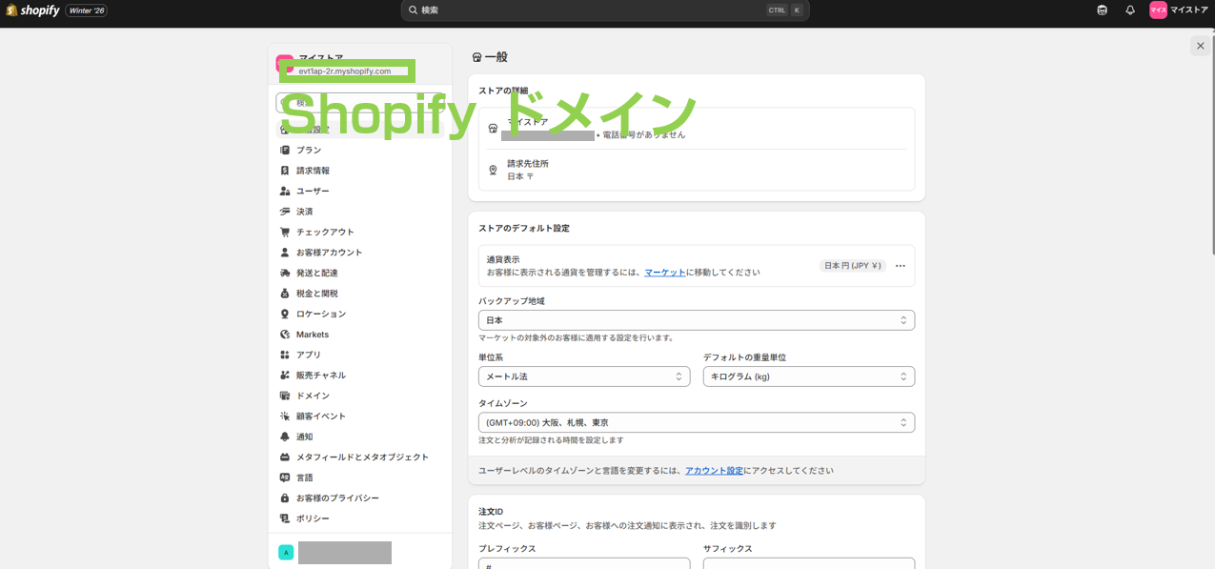The width and height of the screenshot is (1215, 569).
Task: Click the store icon in ストアの詳細
Action: click(x=493, y=128)
